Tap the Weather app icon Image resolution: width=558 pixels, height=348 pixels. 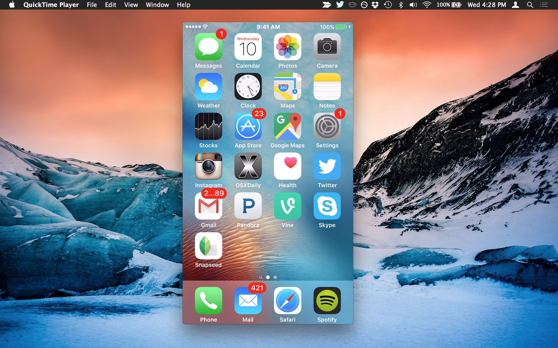[208, 87]
